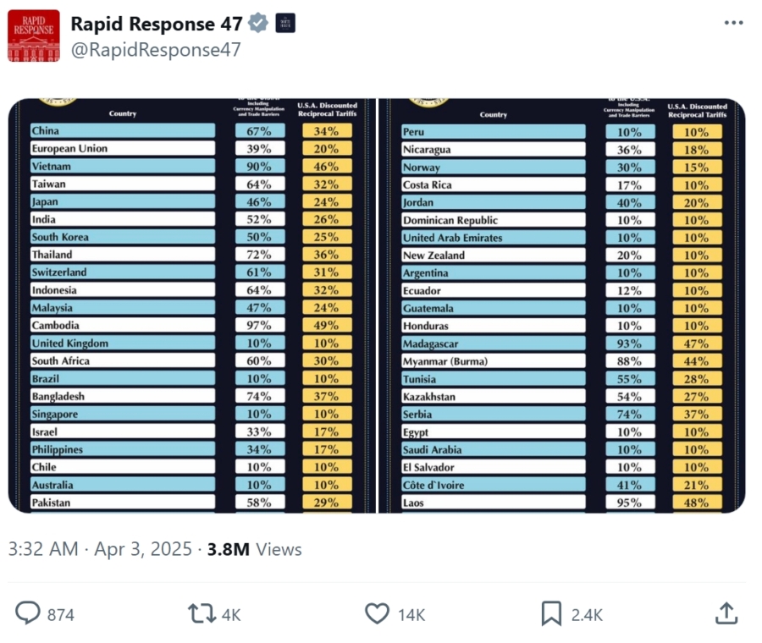Viewport: 762px width, 643px height.
Task: Click the 2.4K bookmarks count
Action: (x=587, y=615)
